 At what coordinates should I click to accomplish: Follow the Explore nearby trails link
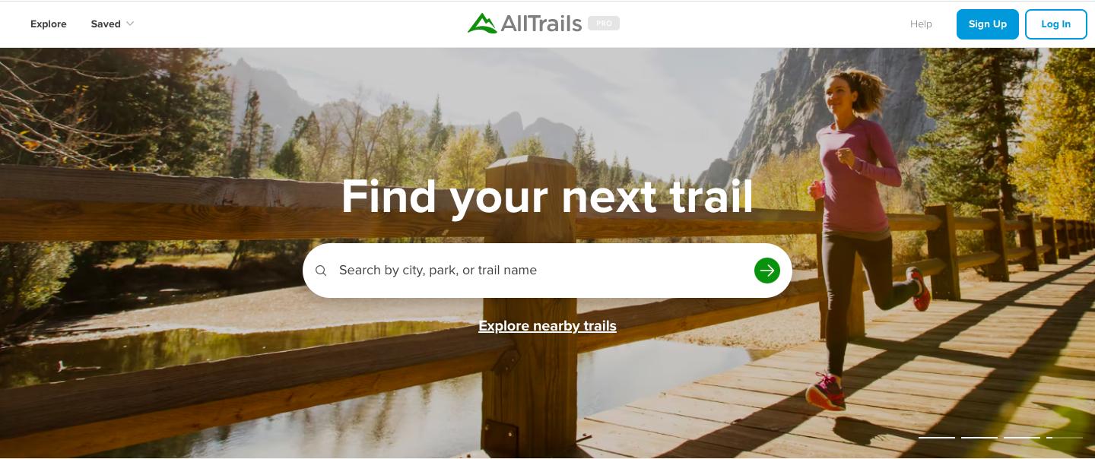pyautogui.click(x=547, y=326)
